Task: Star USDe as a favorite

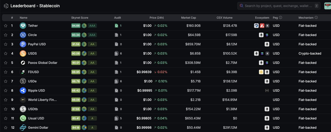Action: click(6, 81)
